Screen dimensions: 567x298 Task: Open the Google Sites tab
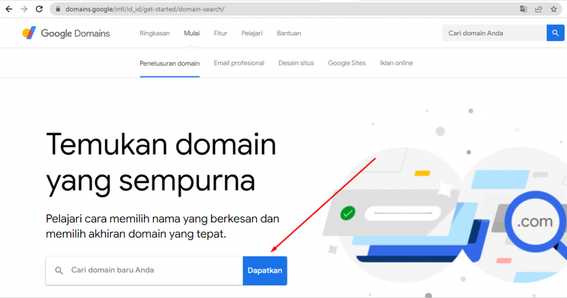click(347, 63)
